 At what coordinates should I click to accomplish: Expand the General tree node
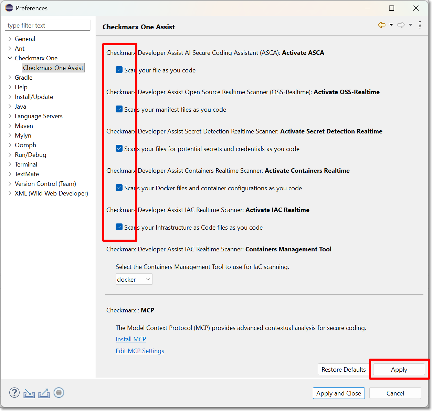[x=10, y=39]
